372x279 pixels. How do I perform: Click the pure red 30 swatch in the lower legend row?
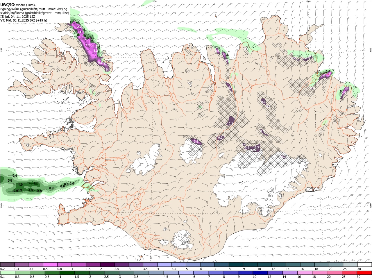tap(364, 273)
